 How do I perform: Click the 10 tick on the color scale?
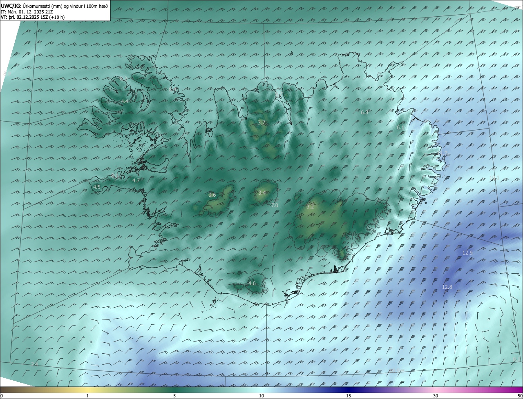coord(261,396)
